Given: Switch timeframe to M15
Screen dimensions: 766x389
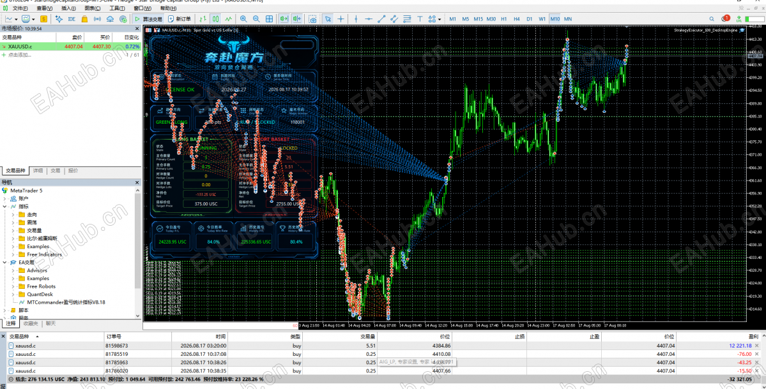Looking at the screenshot, I should [x=479, y=19].
